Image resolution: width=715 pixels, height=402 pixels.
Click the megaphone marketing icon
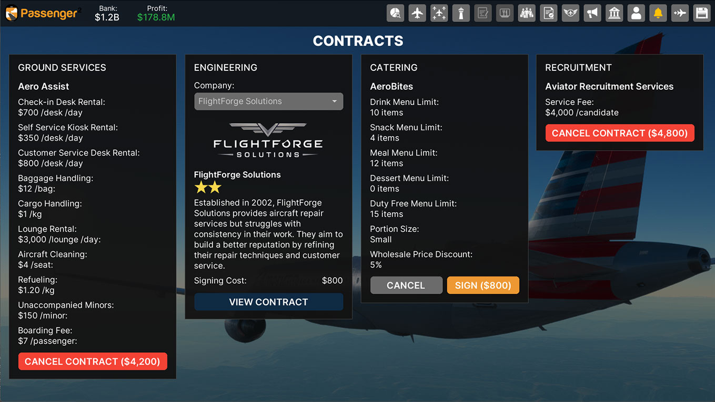[592, 13]
